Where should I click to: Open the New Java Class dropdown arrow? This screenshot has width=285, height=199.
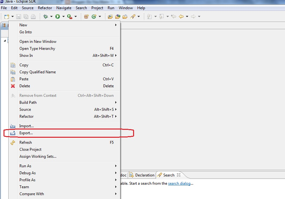tap(100, 17)
